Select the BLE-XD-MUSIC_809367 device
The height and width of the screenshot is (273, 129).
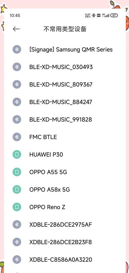pyautogui.click(x=64, y=84)
